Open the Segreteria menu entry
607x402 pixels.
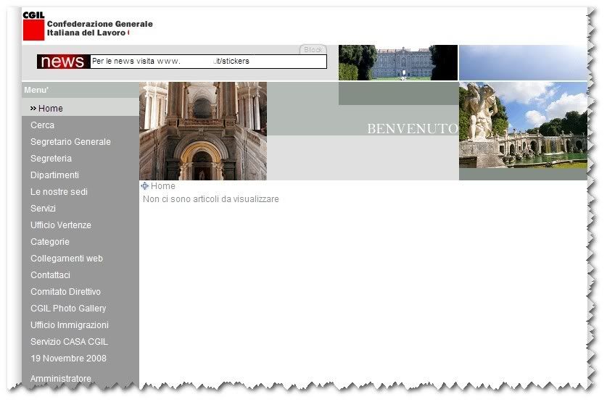[51, 159]
